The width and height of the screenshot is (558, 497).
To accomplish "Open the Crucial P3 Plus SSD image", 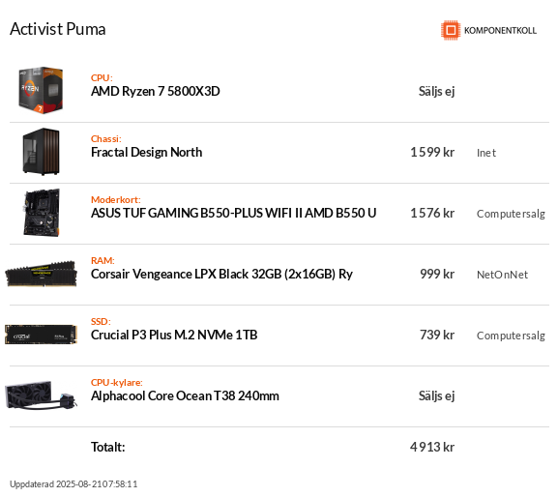I will (41, 335).
